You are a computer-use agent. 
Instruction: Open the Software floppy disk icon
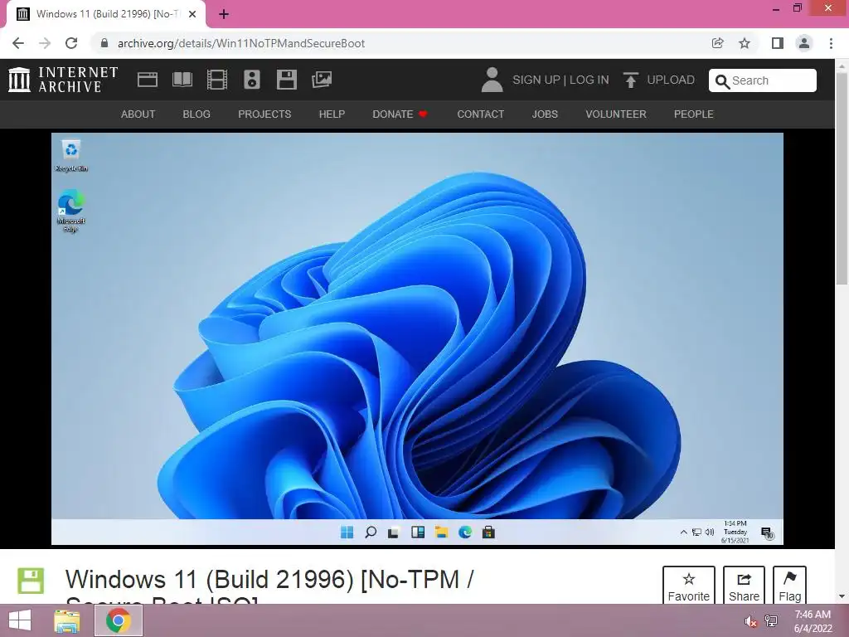286,80
